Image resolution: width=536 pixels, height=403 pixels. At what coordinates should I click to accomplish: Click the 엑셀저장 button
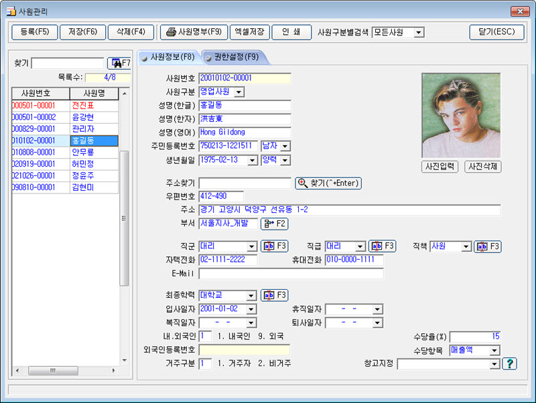tap(250, 32)
